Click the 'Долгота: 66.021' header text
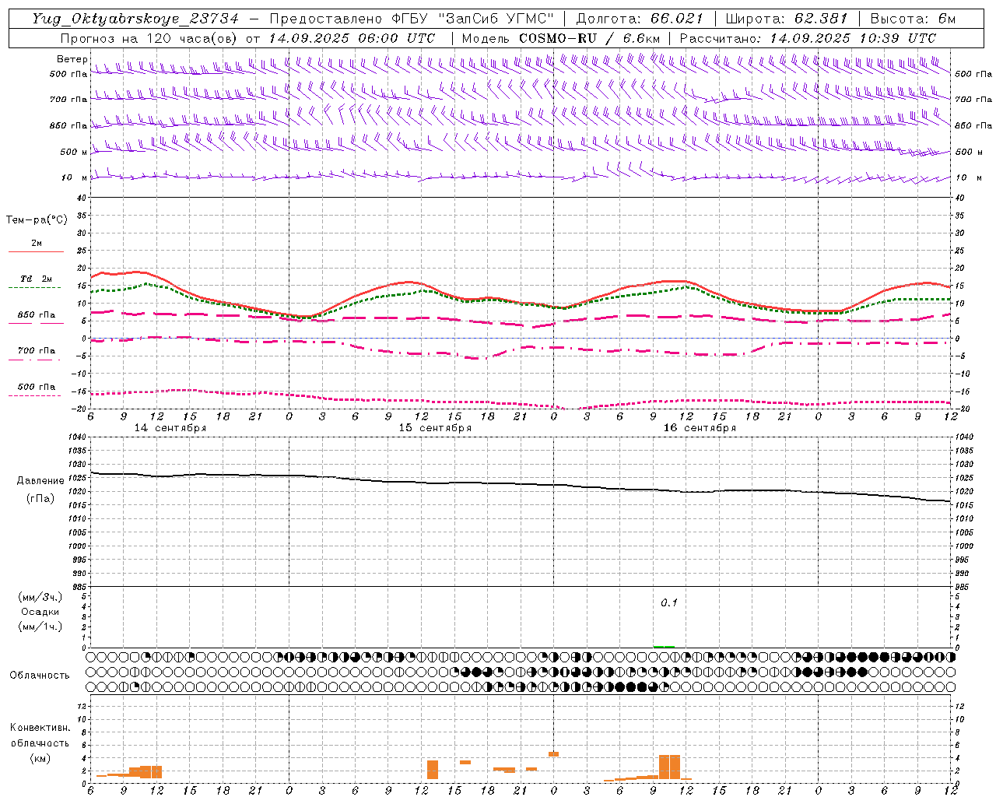The height and width of the screenshot is (797, 996). pos(640,19)
